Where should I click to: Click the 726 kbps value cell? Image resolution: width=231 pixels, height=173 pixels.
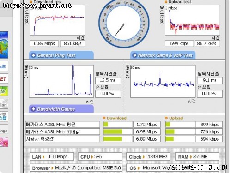point(209,131)
